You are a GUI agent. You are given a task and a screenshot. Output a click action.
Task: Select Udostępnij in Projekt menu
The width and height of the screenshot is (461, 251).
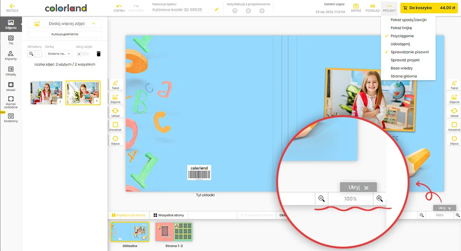click(400, 44)
